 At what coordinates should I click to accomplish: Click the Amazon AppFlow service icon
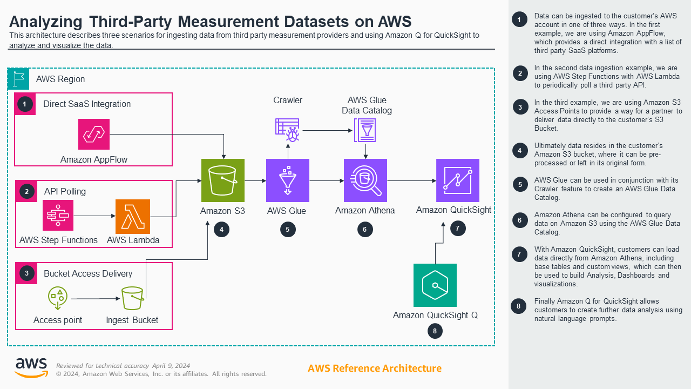coord(94,134)
